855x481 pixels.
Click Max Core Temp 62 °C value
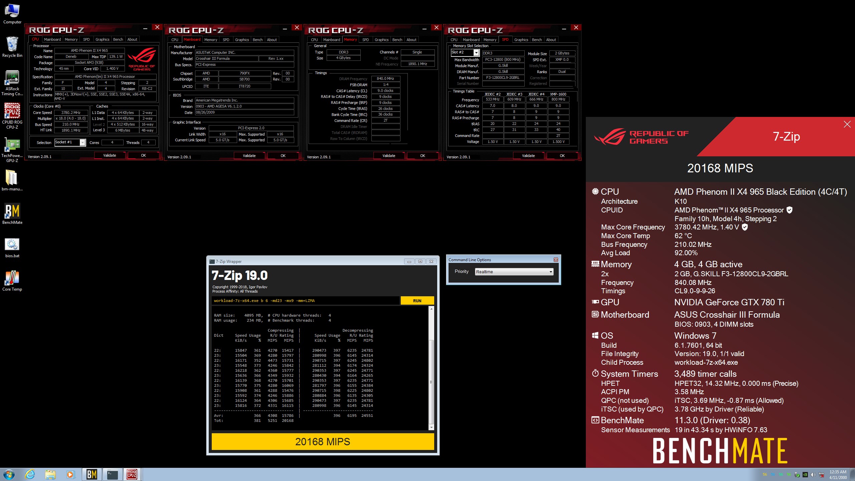[683, 236]
